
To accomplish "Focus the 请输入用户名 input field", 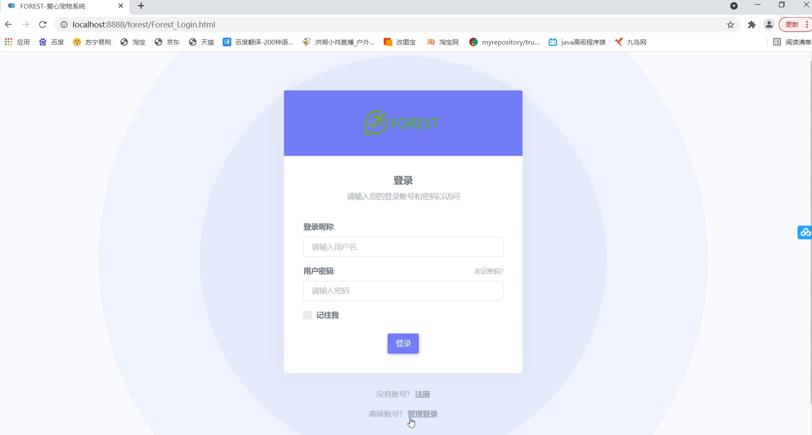I will [x=403, y=247].
